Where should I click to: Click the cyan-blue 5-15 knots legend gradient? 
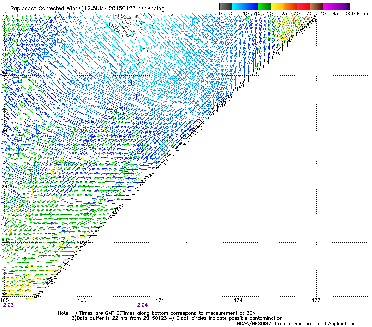pyautogui.click(x=245, y=6)
